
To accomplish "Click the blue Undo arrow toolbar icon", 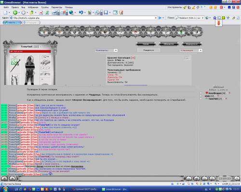I will tap(81, 12).
